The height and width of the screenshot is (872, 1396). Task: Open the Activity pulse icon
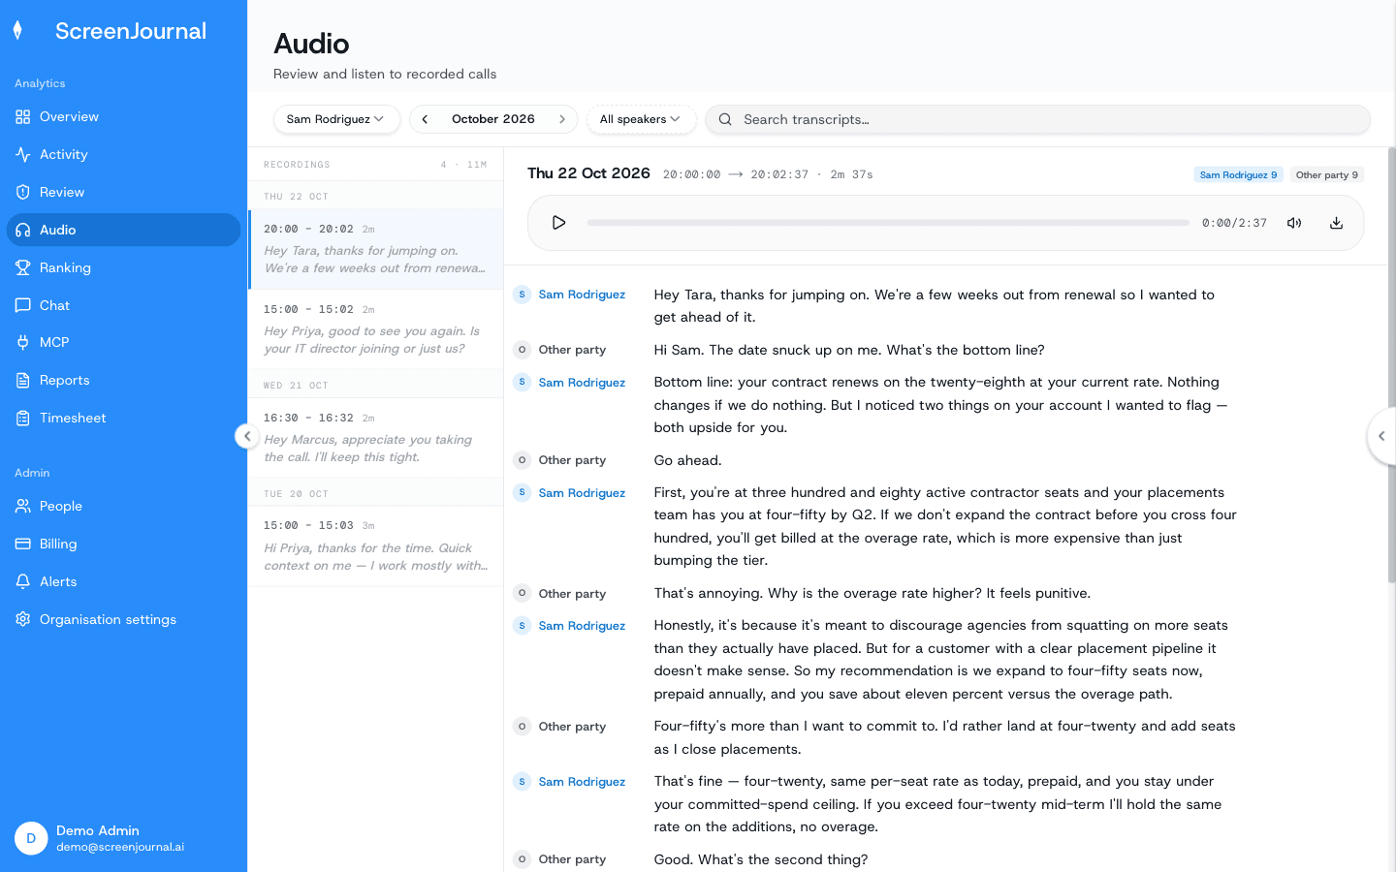pyautogui.click(x=23, y=155)
